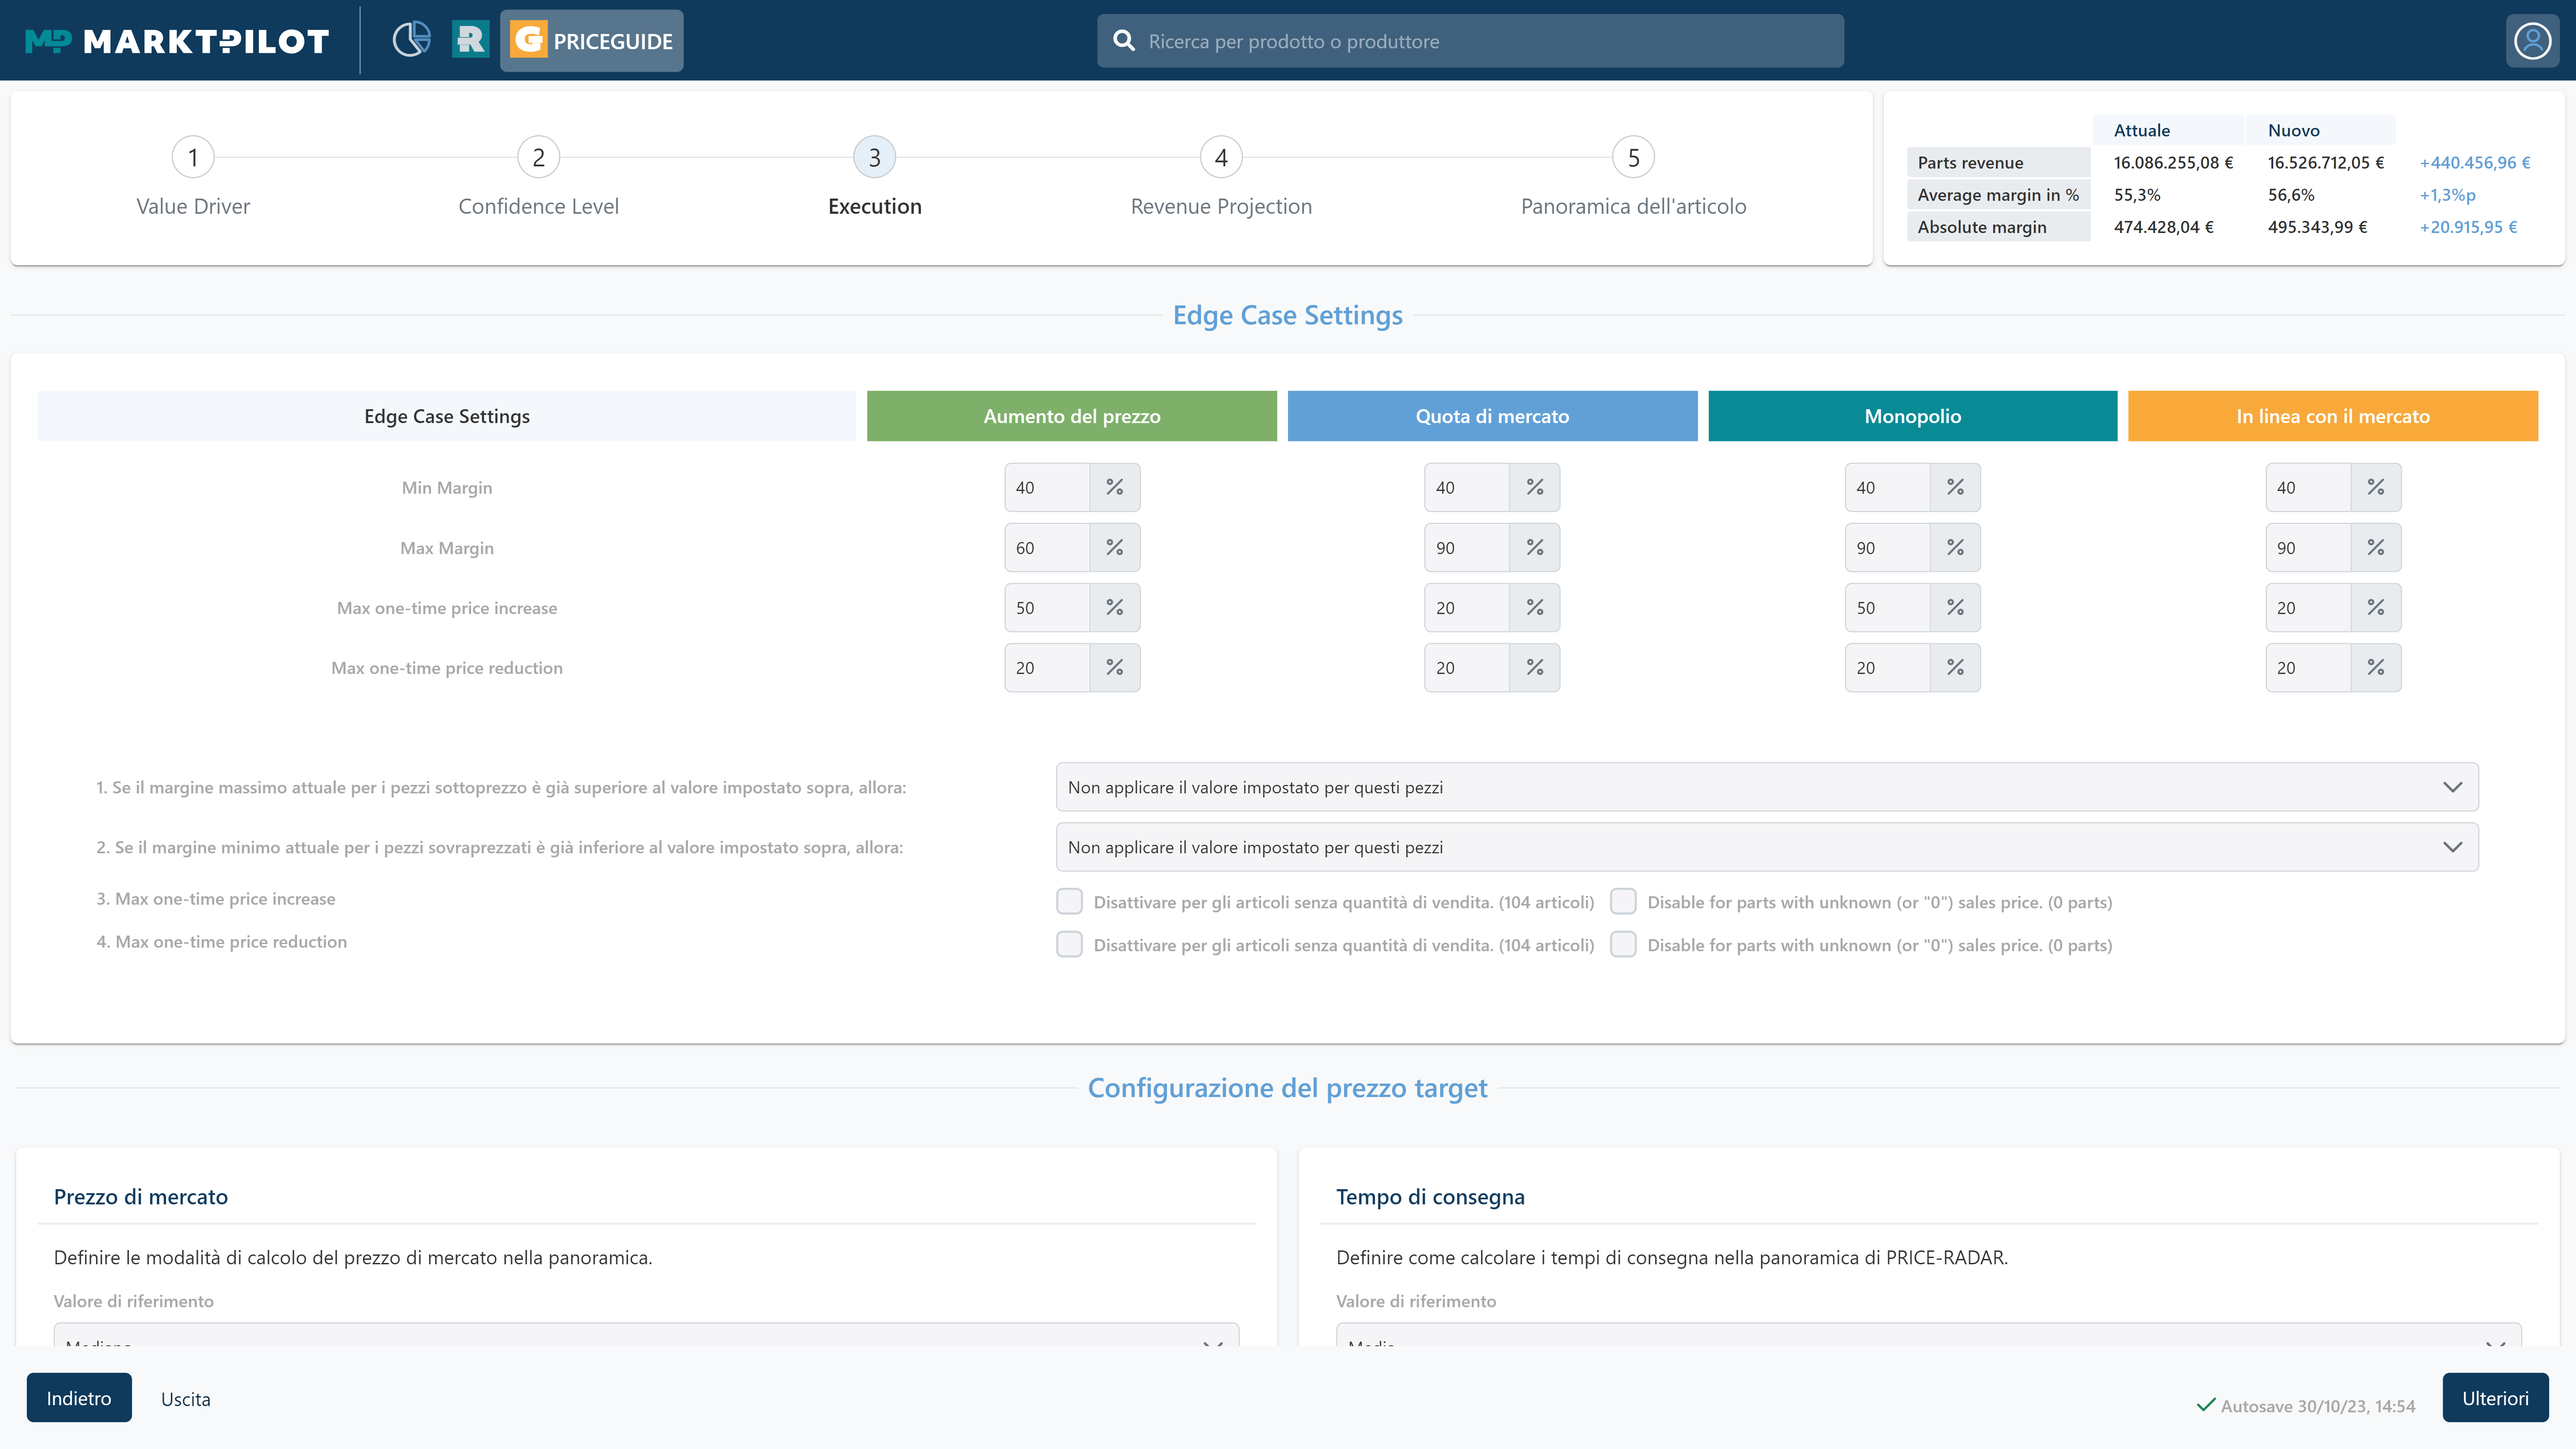The width and height of the screenshot is (2576, 1449).
Task: Click percent icon of Max Margin, Aumento del prezzo
Action: click(1114, 547)
